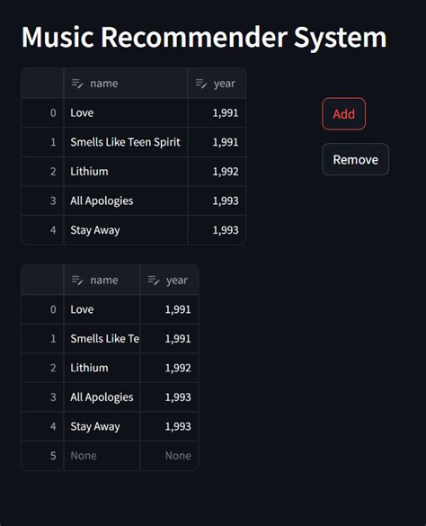Select the 1,992 year cell in the top table
This screenshot has width=426, height=526.
tap(217, 172)
